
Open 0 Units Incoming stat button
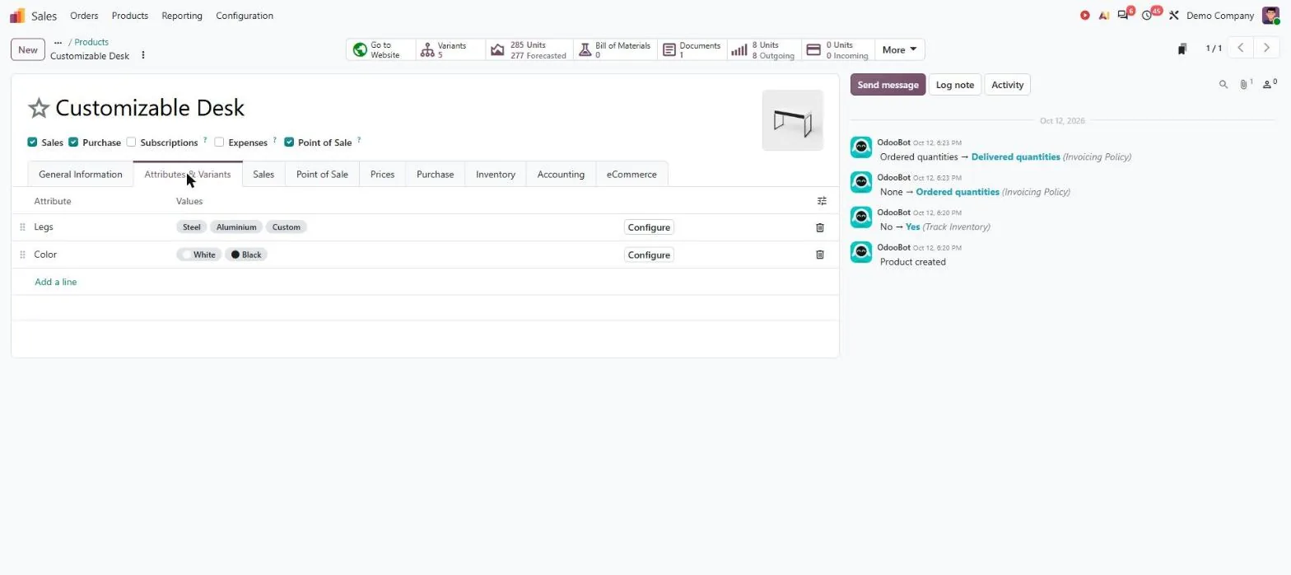[837, 49]
